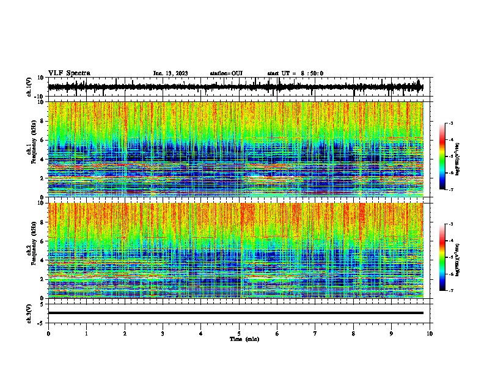The width and height of the screenshot is (484, 374).
Task: Click the ch.2 spectrogram color scale bar
Action: [x=442, y=257]
